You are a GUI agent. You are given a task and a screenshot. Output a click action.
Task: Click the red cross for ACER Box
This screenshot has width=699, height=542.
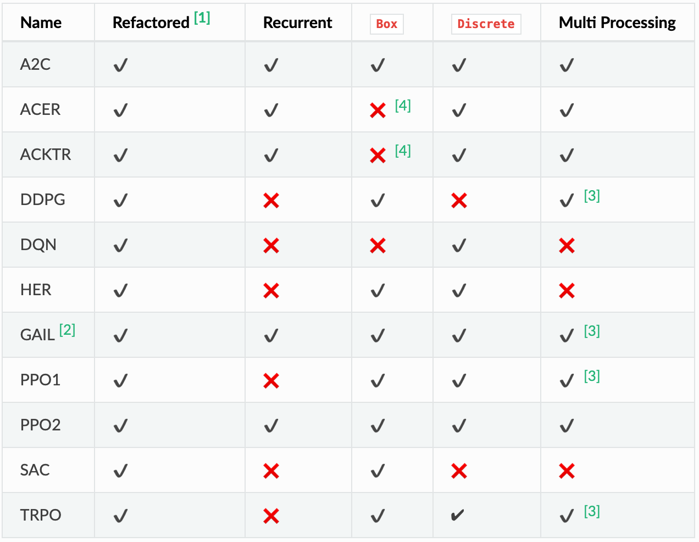(x=378, y=110)
